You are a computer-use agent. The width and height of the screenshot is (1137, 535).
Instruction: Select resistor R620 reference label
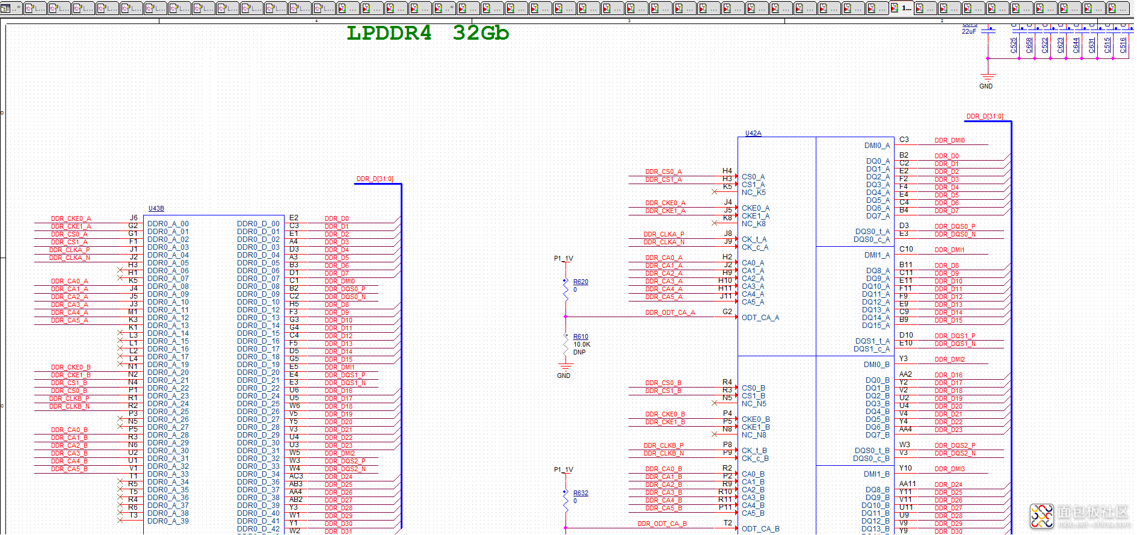pos(581,282)
